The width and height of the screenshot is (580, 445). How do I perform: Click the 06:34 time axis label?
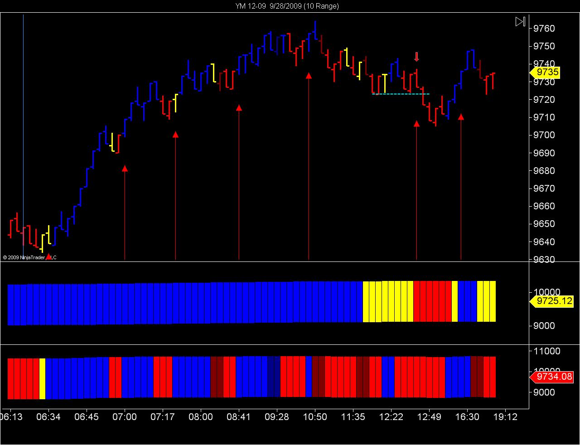tap(48, 417)
